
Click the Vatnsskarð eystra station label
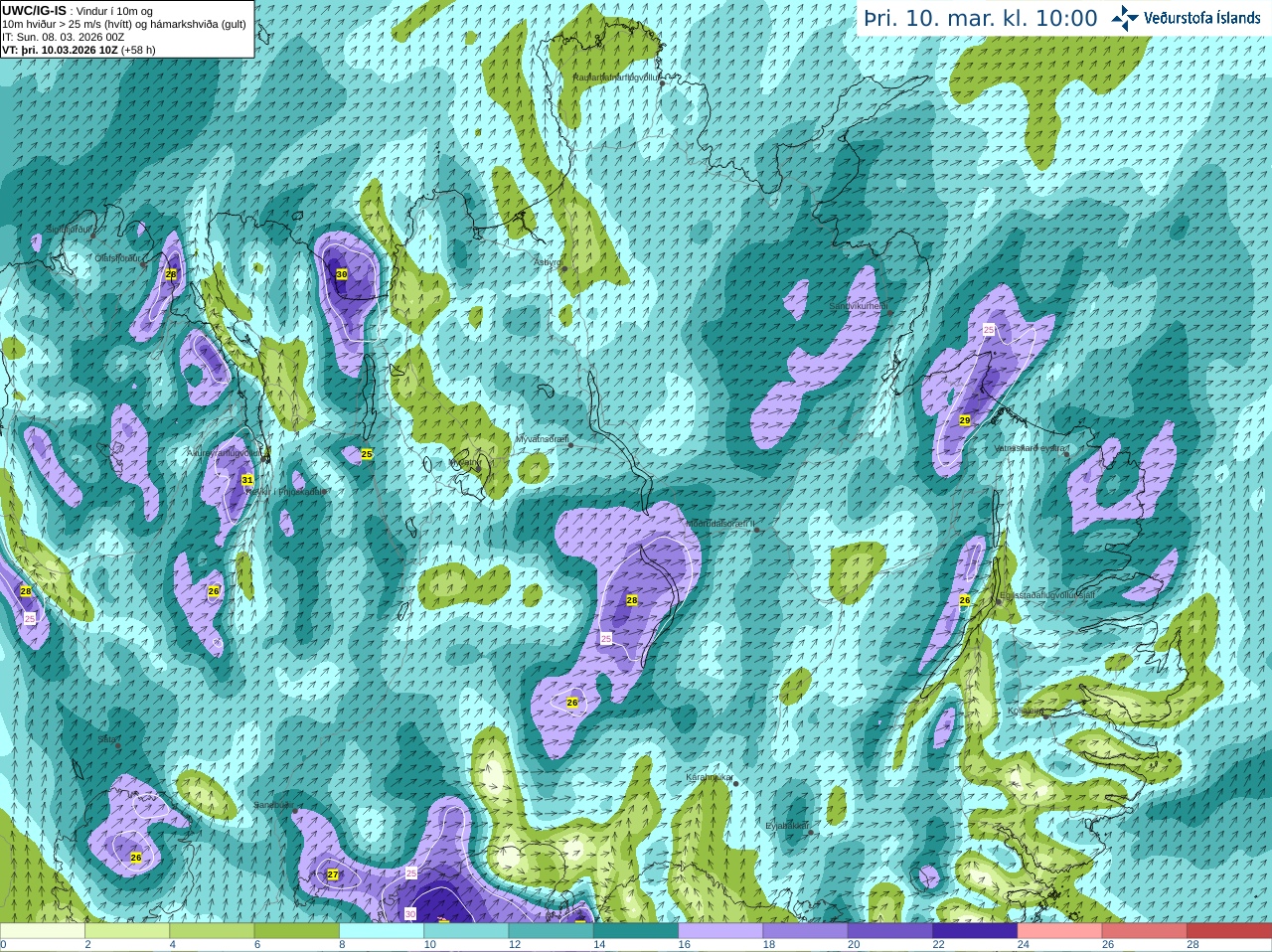click(x=1031, y=448)
